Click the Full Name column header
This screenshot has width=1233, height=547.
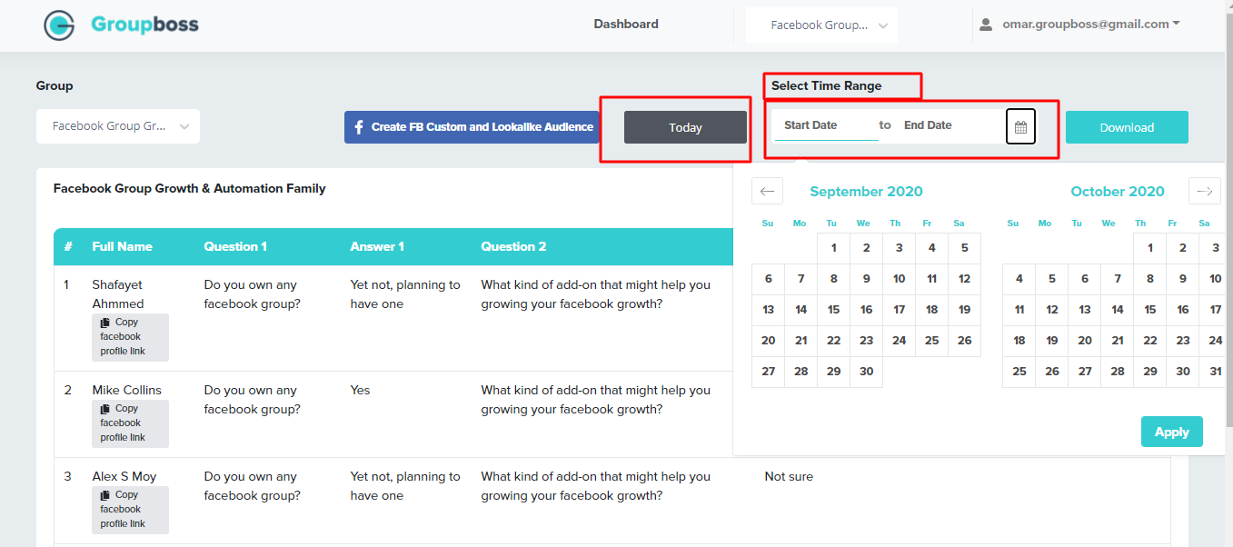tap(122, 246)
